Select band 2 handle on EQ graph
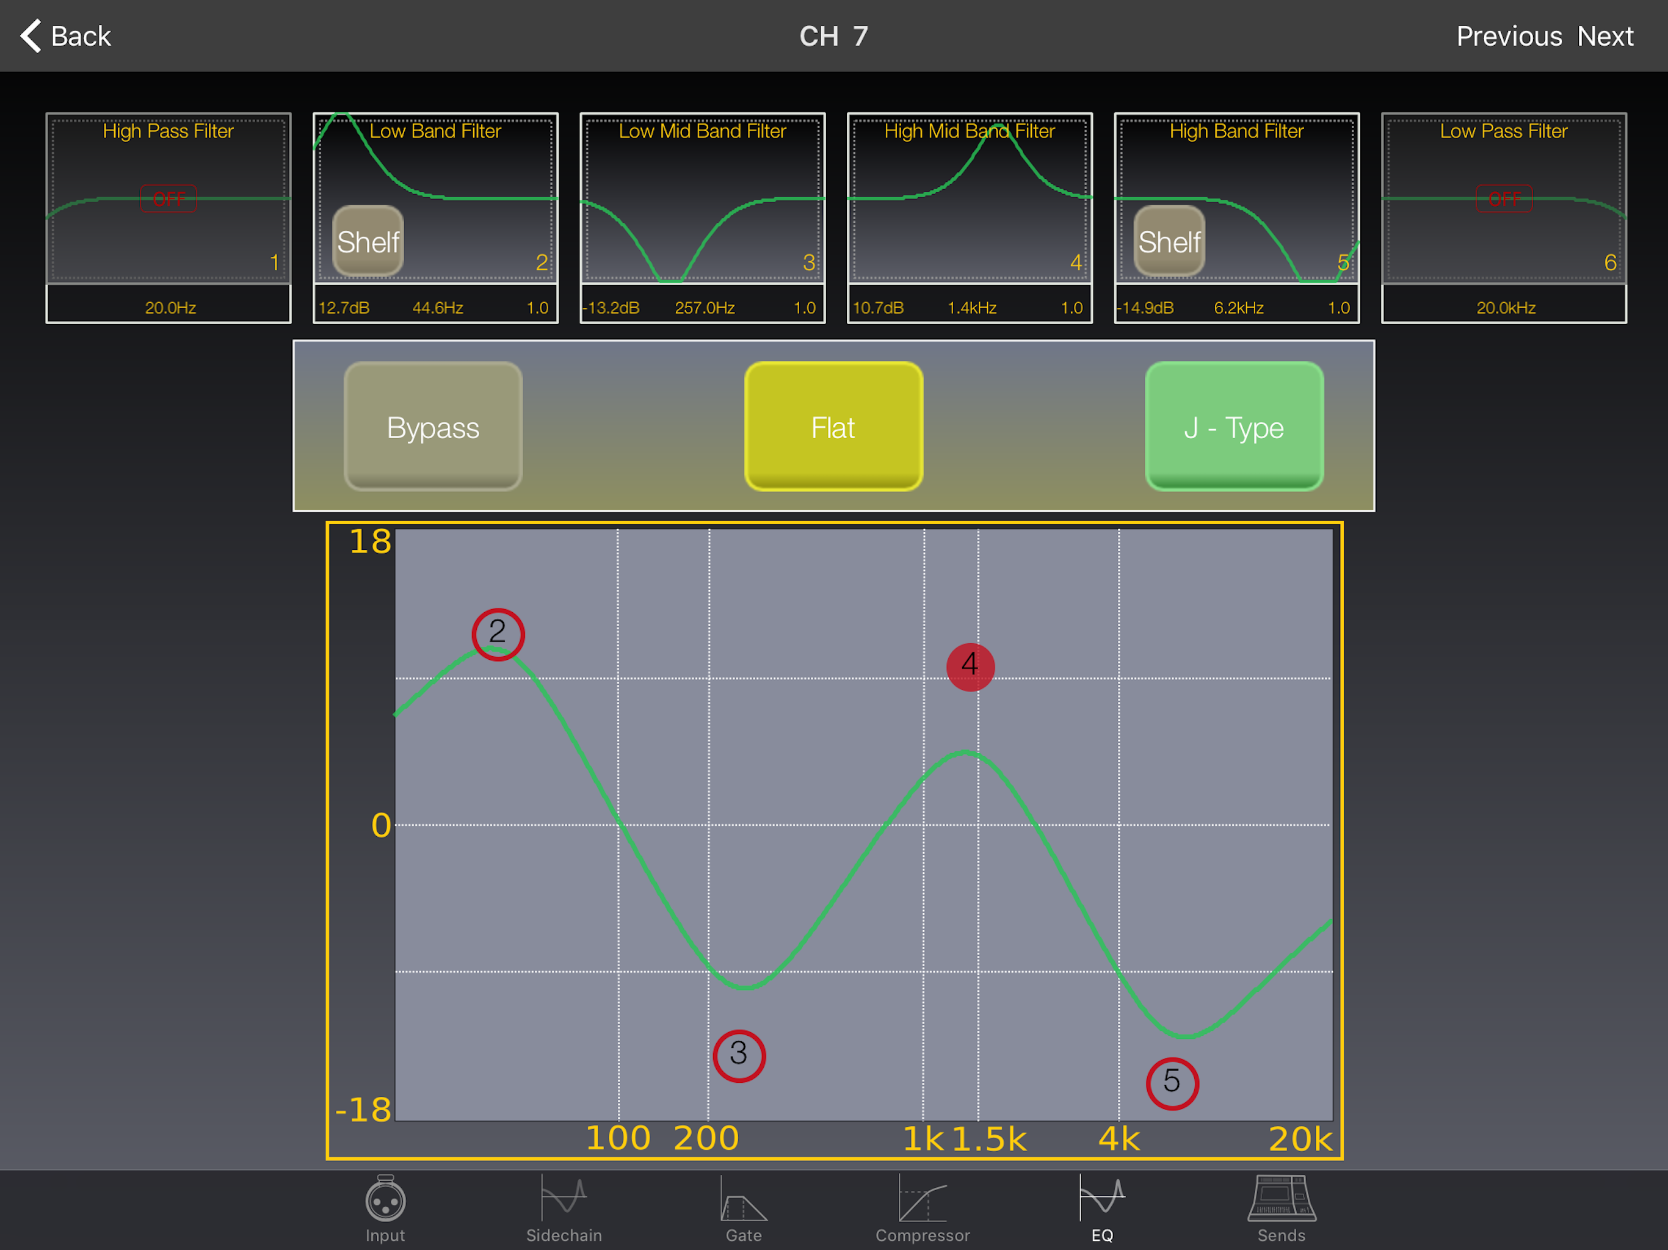This screenshot has height=1250, width=1668. click(498, 634)
